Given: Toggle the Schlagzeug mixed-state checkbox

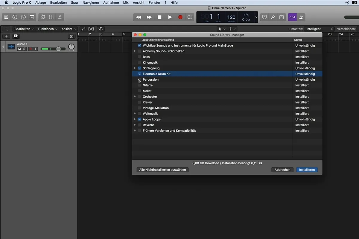Looking at the screenshot, I should click(x=139, y=68).
